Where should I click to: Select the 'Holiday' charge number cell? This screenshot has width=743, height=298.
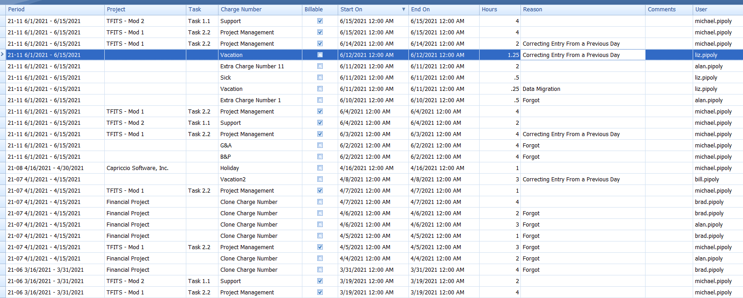pyautogui.click(x=260, y=168)
